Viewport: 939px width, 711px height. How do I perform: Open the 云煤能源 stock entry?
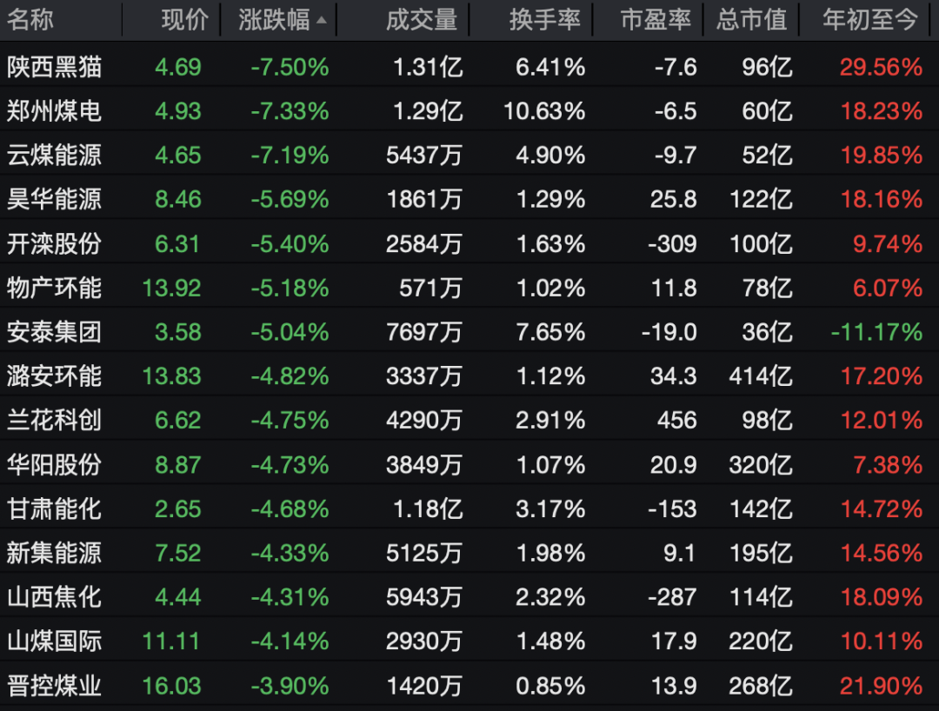point(54,156)
